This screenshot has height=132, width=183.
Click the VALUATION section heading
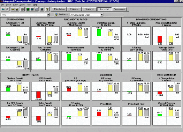tap(106, 75)
